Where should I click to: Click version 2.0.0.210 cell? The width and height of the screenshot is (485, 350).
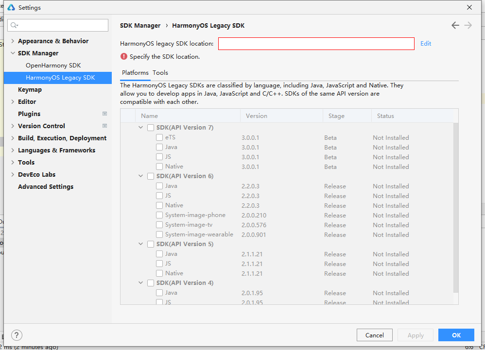pyautogui.click(x=254, y=216)
